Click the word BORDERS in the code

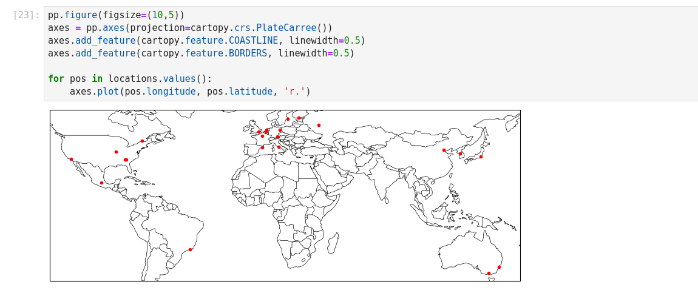coord(248,53)
